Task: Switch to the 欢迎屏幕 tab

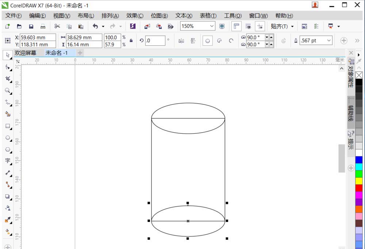Action: [x=26, y=53]
